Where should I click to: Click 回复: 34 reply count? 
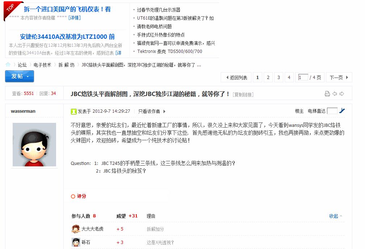(47, 94)
